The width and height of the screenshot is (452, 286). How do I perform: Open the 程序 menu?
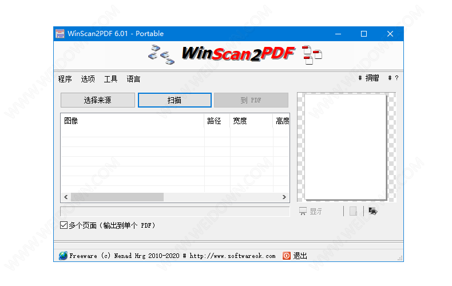click(65, 79)
